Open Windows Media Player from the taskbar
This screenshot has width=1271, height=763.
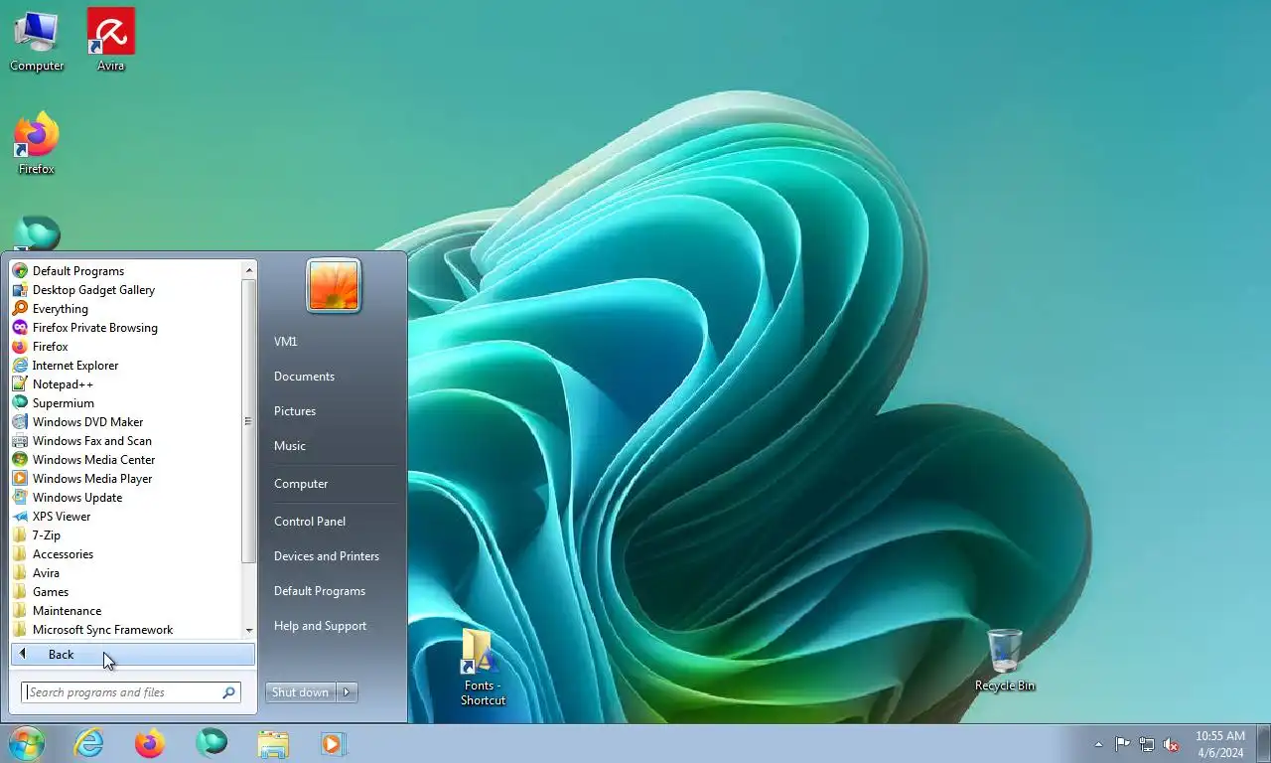333,743
